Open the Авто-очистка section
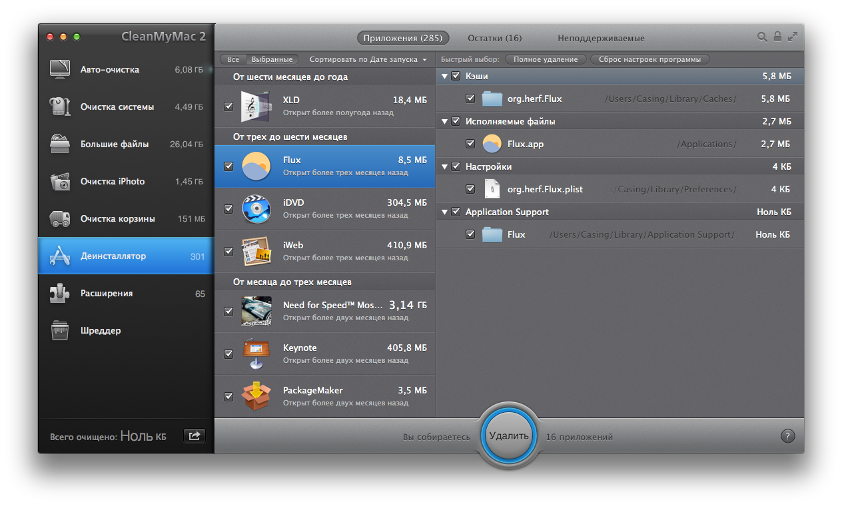842x506 pixels. coord(126,69)
